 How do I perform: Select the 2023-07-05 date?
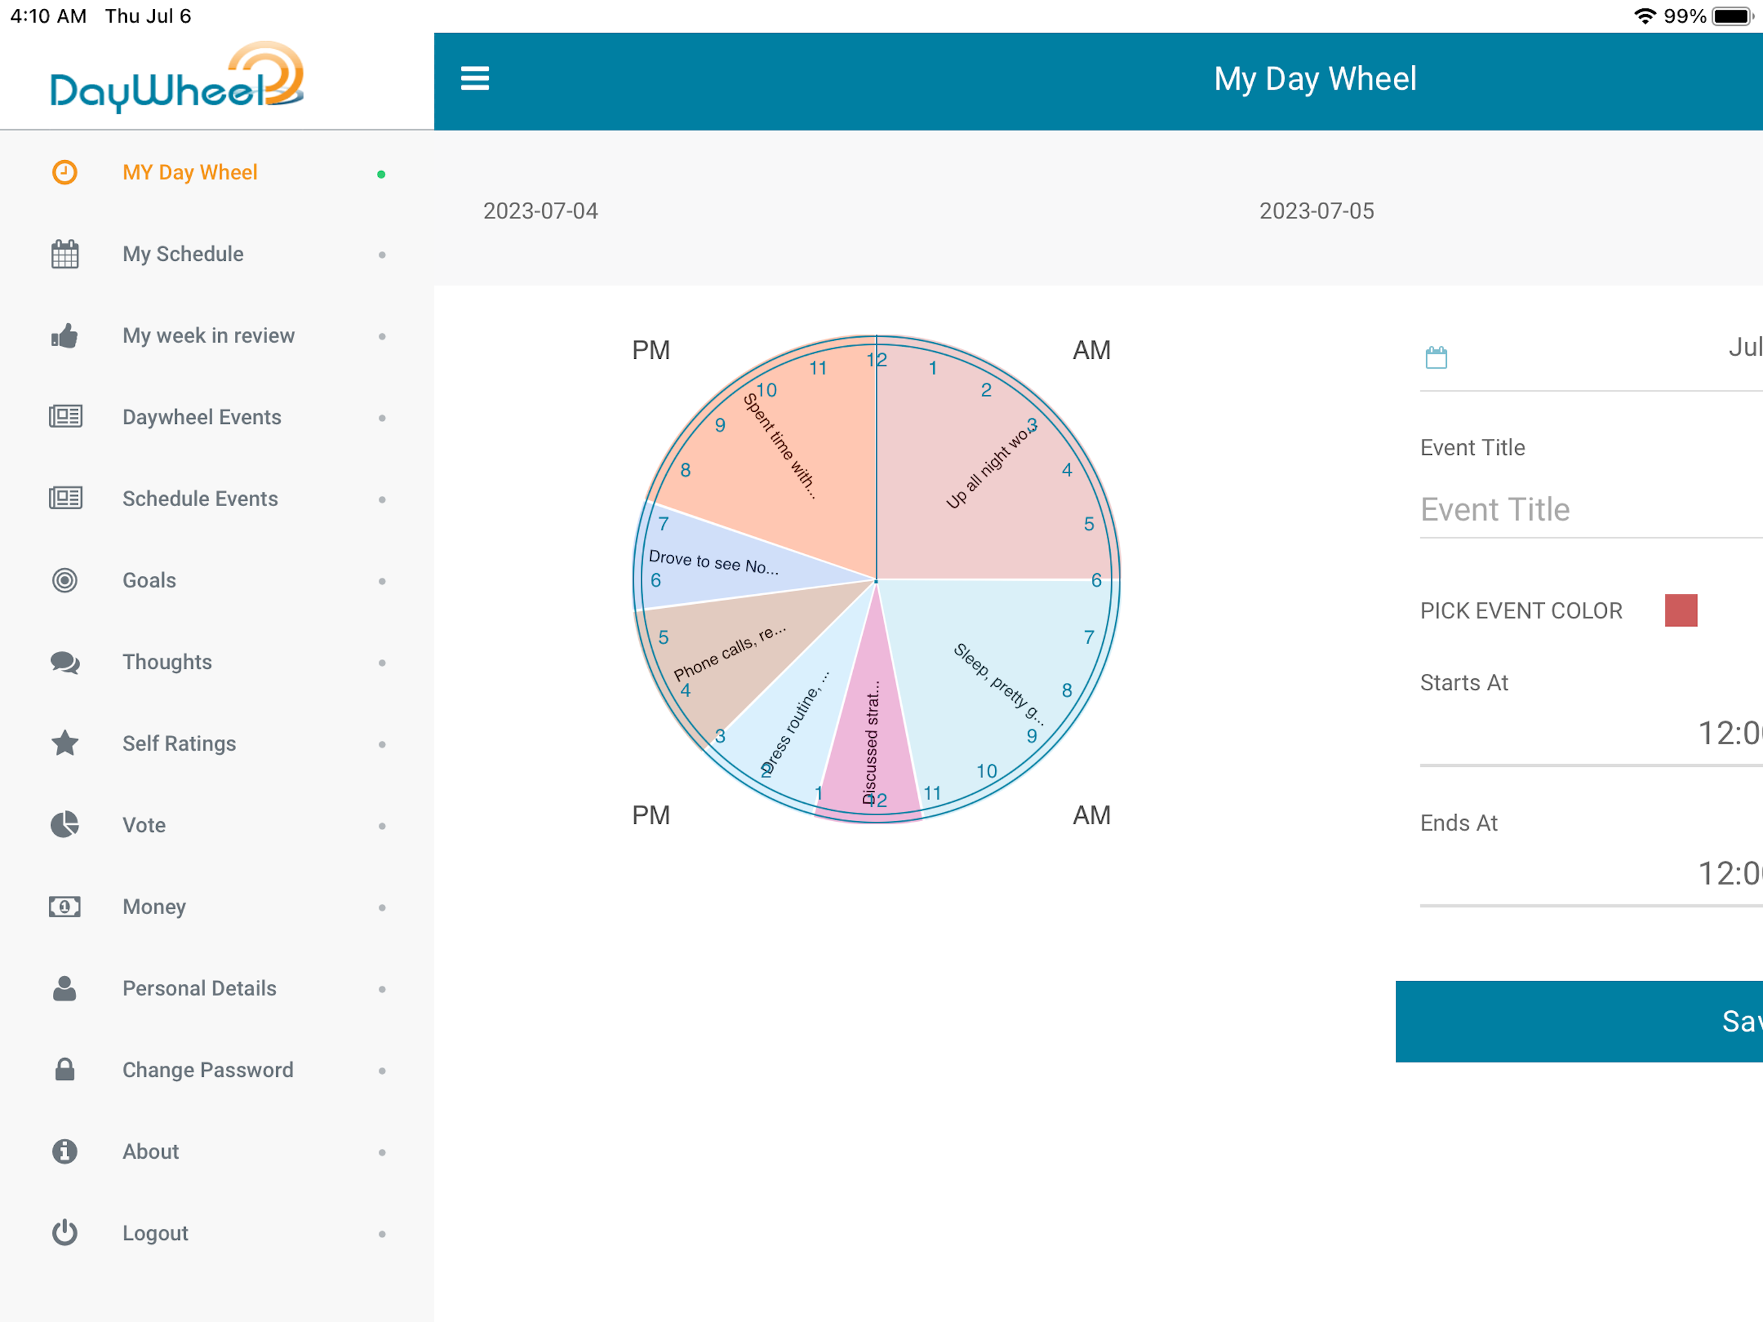point(1316,211)
